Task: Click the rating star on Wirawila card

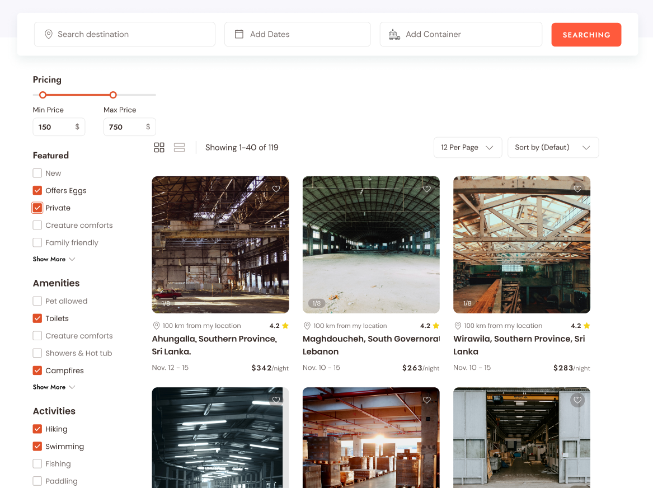Action: click(587, 326)
